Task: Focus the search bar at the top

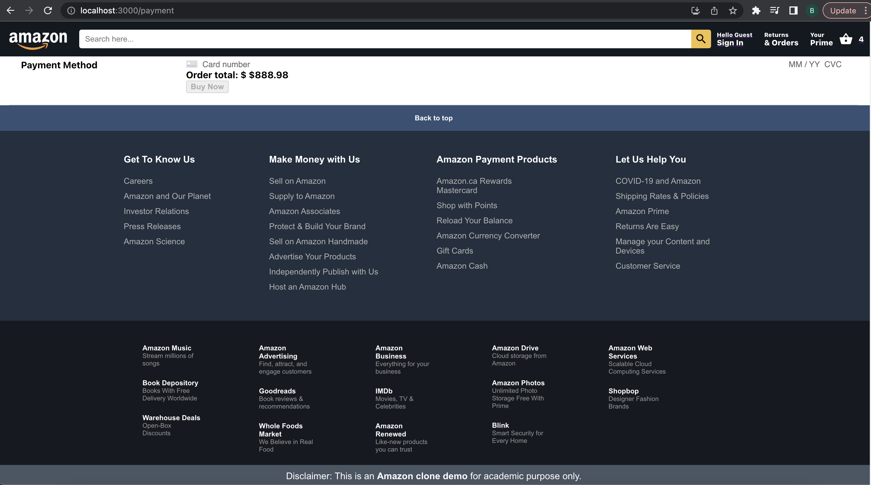Action: (385, 39)
